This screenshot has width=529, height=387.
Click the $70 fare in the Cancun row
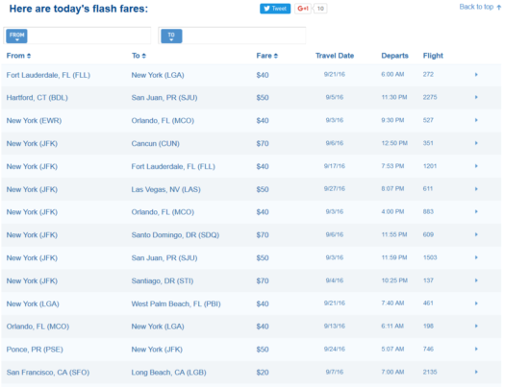(x=263, y=143)
